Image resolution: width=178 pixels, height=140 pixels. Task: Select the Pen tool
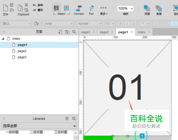click(91, 10)
